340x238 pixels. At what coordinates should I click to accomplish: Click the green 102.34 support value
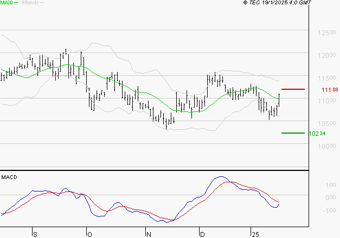317,134
